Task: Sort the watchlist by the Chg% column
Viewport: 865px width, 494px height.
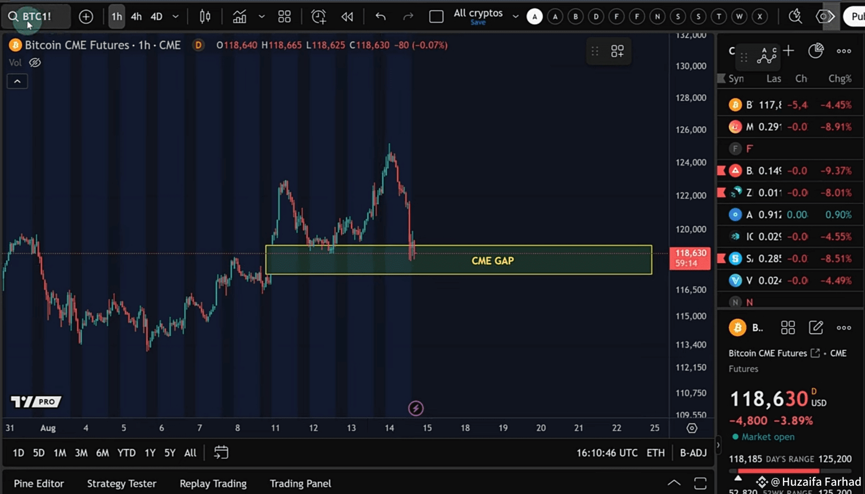Action: 840,79
